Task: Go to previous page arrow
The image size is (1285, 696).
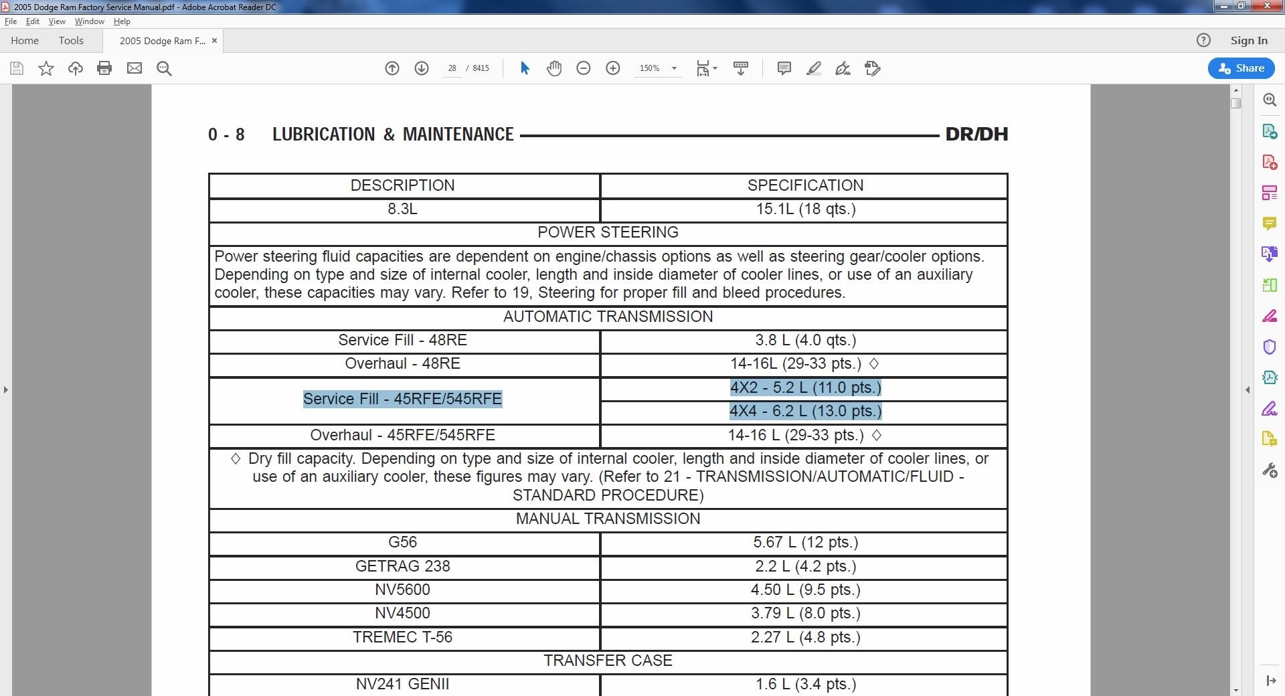Action: click(x=392, y=68)
